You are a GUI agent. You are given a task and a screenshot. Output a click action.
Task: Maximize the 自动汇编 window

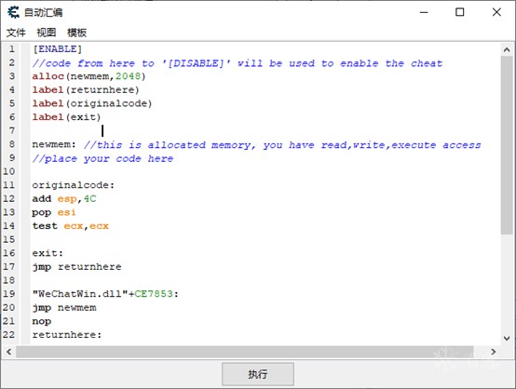[460, 12]
